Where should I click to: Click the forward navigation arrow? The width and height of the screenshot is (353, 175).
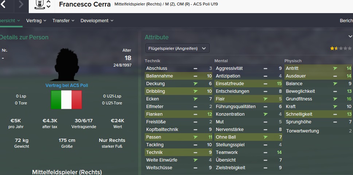click(20, 5)
